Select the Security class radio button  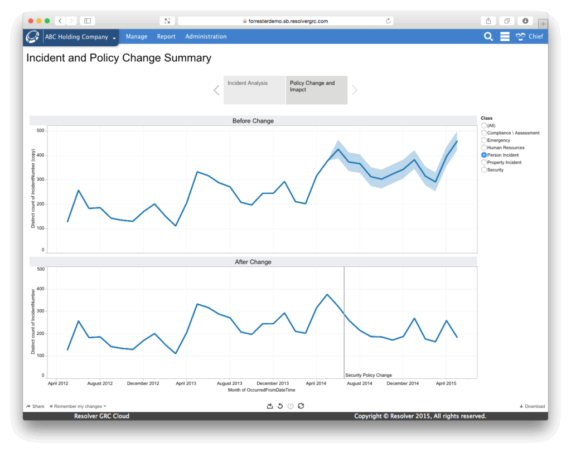483,169
